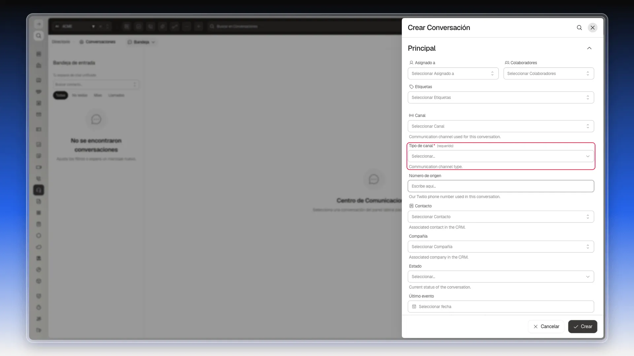Click the 'Associated company in the CRM.' text
Viewport: 634px width, 356px height.
pos(439,257)
